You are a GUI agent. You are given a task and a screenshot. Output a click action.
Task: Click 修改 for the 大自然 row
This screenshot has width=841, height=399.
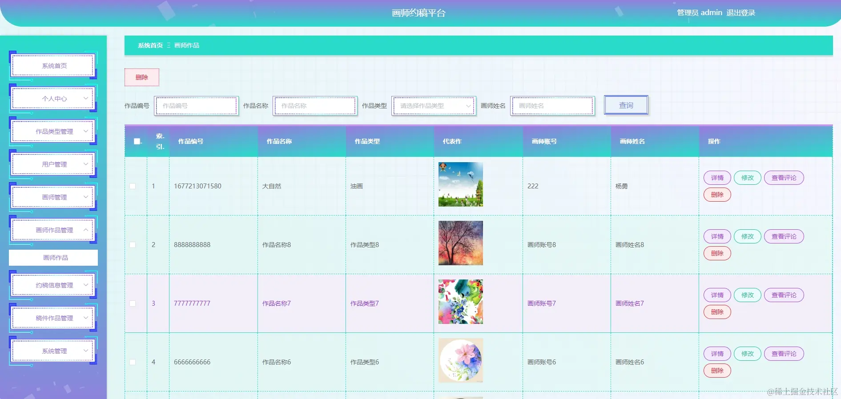[748, 178]
